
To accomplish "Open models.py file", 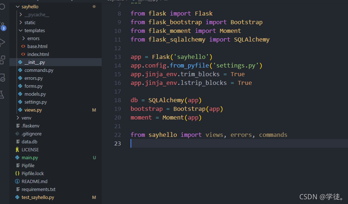I will [35, 94].
